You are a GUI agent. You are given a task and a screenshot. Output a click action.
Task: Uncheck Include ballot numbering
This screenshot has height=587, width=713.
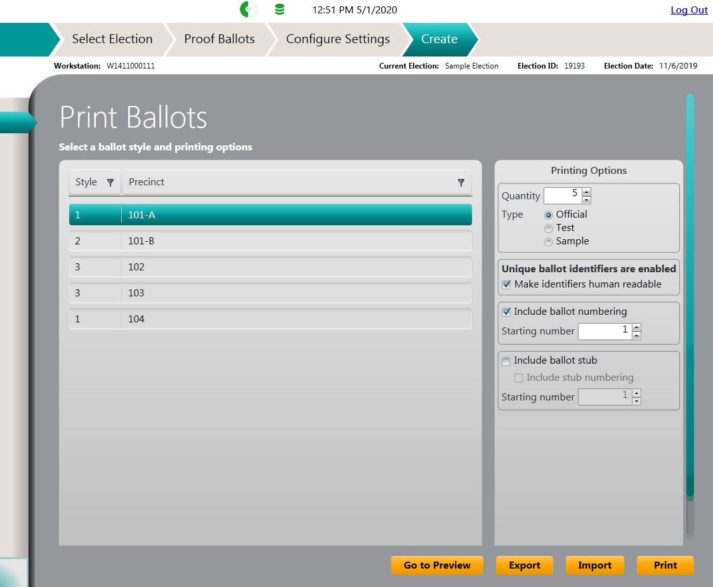[x=506, y=312]
